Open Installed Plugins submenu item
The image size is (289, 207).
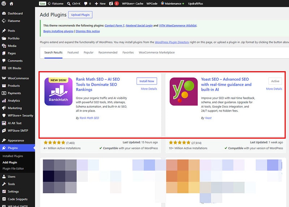point(13,156)
